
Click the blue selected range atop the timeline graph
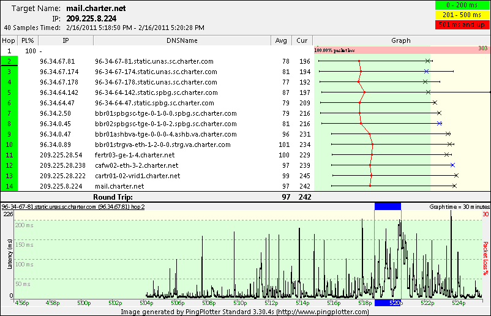388,206
